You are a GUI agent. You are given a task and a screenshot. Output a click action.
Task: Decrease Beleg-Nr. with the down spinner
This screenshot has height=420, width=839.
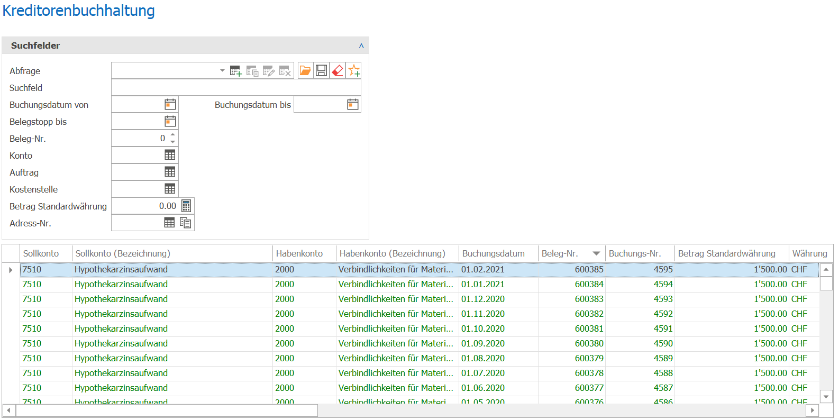coord(172,142)
